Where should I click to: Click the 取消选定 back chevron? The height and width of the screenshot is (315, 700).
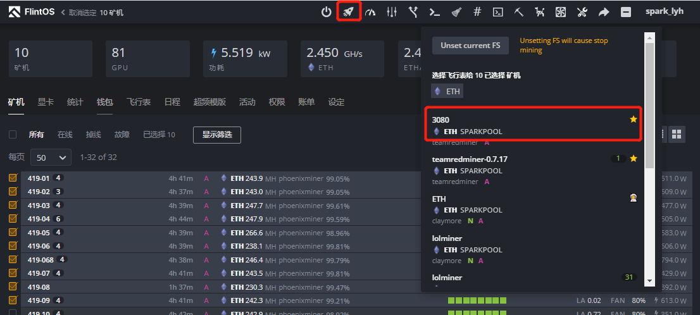coord(63,13)
